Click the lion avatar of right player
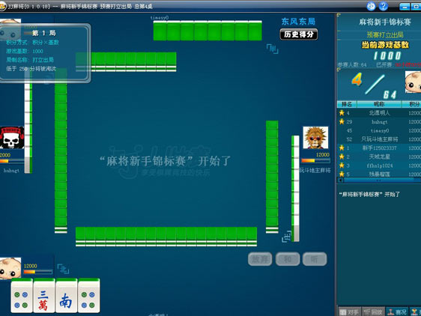Screen dimensions: 421x316 pos(315,138)
